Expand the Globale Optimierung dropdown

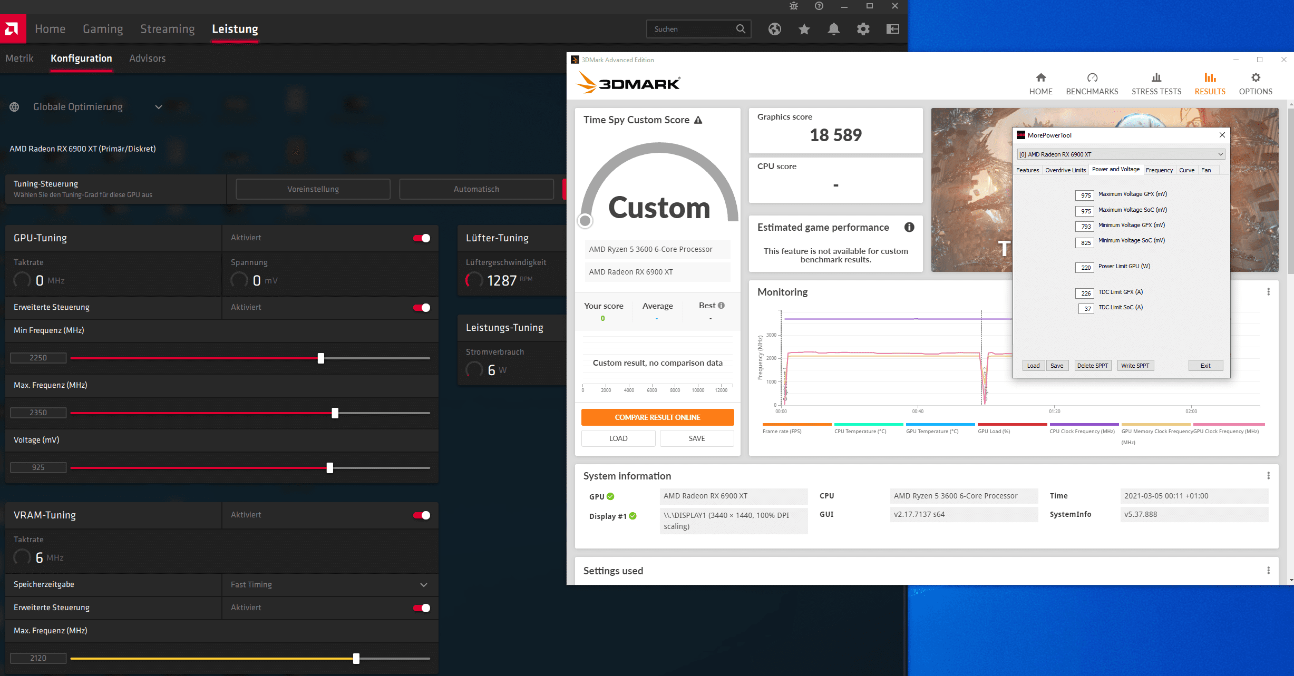click(159, 107)
